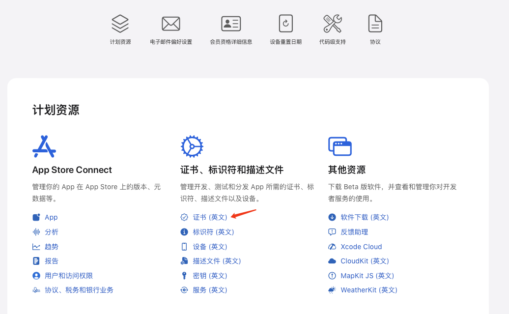This screenshot has height=314, width=509.
Task: Go to 计划资源 label in top navigation
Action: coord(120,42)
